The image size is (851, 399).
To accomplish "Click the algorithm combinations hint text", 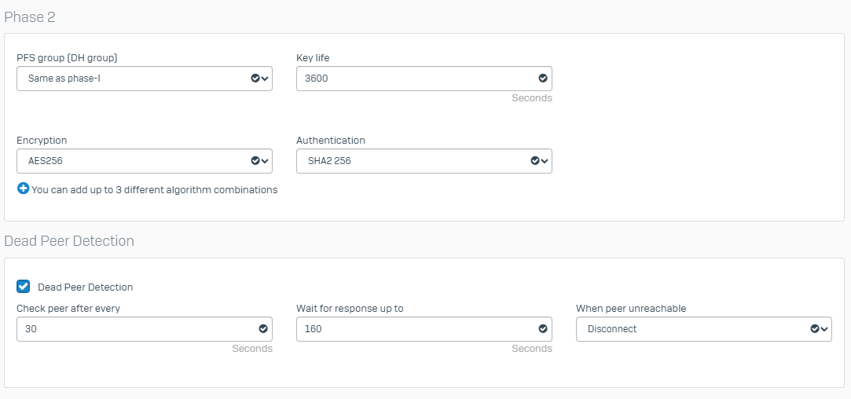I will 154,189.
